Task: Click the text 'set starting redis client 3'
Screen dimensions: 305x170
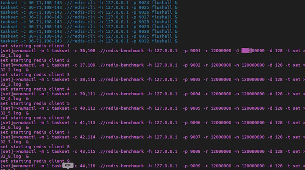Action: [x=35, y=75]
